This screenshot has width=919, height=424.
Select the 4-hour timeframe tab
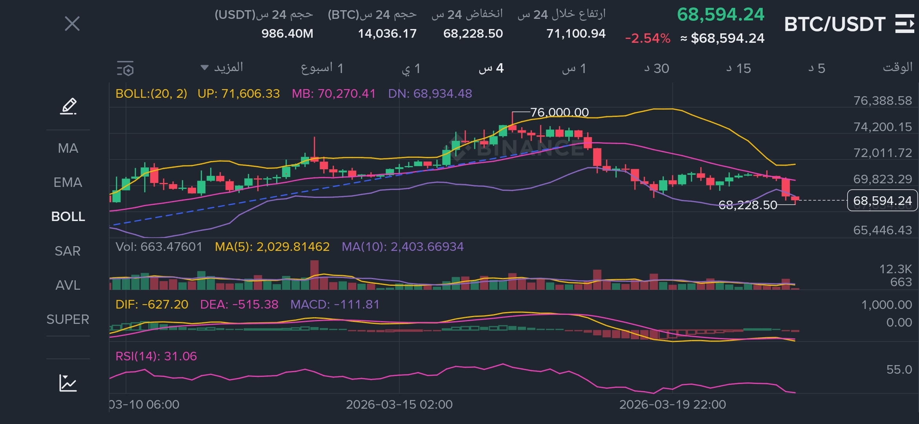tap(491, 68)
